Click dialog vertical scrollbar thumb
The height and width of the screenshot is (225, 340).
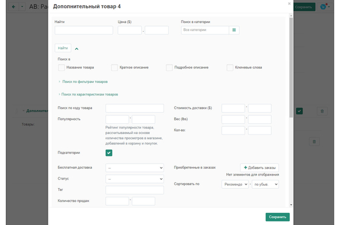pyautogui.click(x=291, y=67)
